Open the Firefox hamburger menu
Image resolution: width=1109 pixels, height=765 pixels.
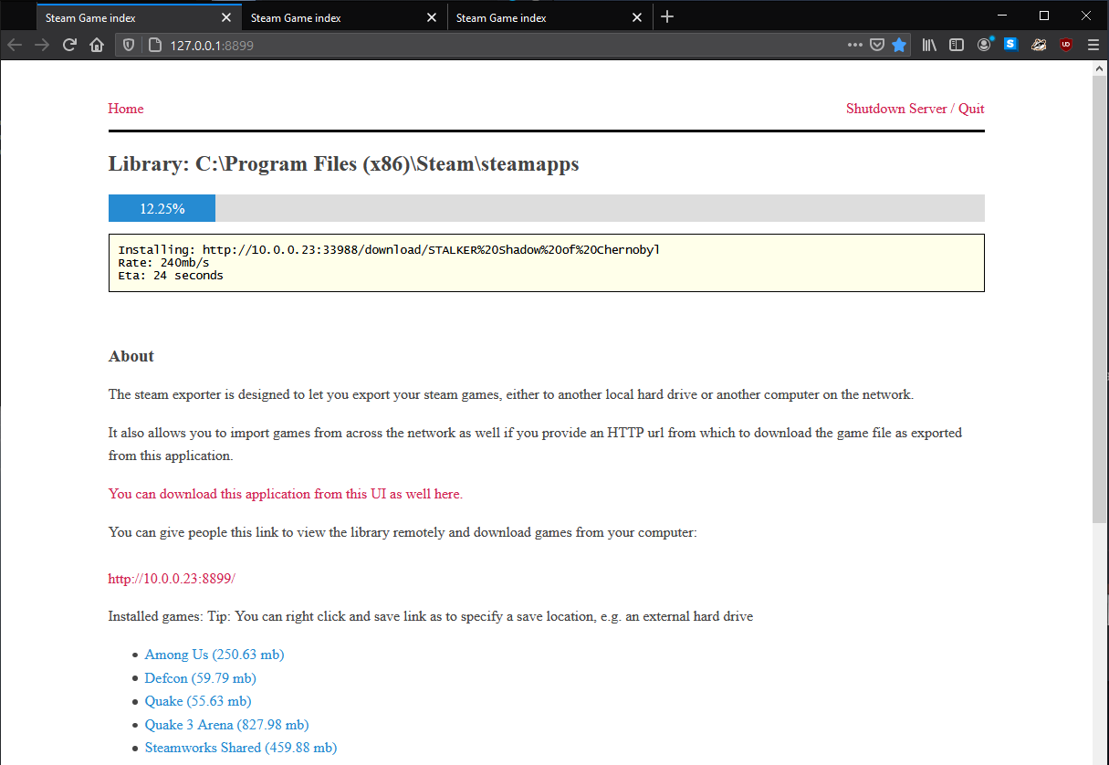1093,45
